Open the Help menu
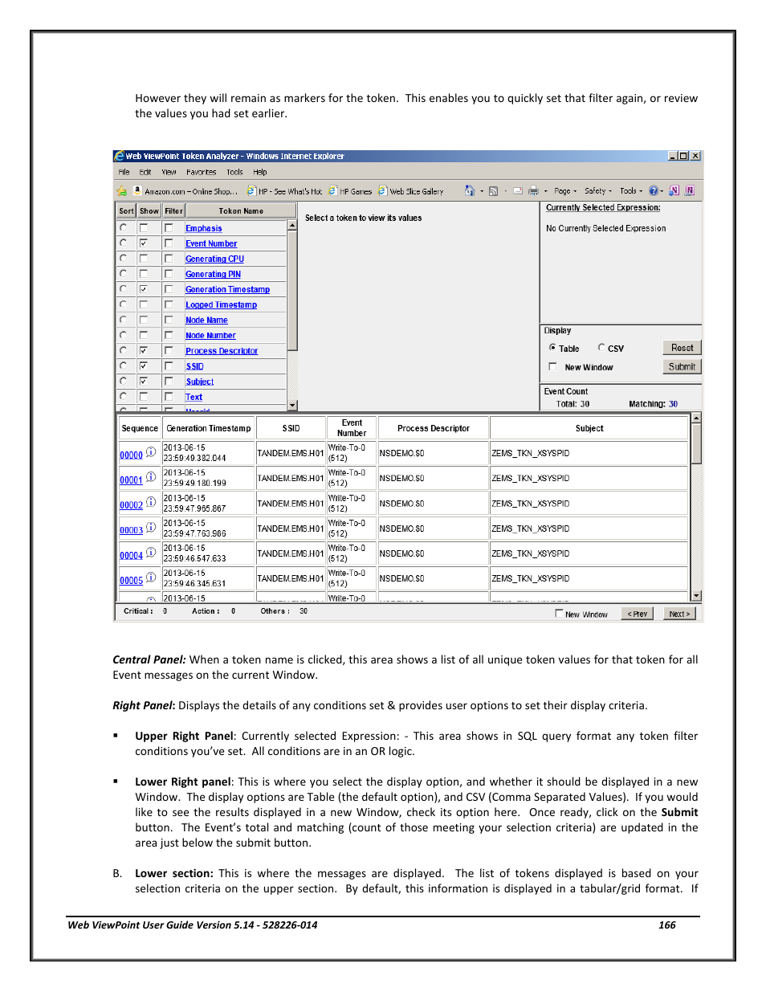Image resolution: width=766 pixels, height=992 pixels. (x=260, y=172)
